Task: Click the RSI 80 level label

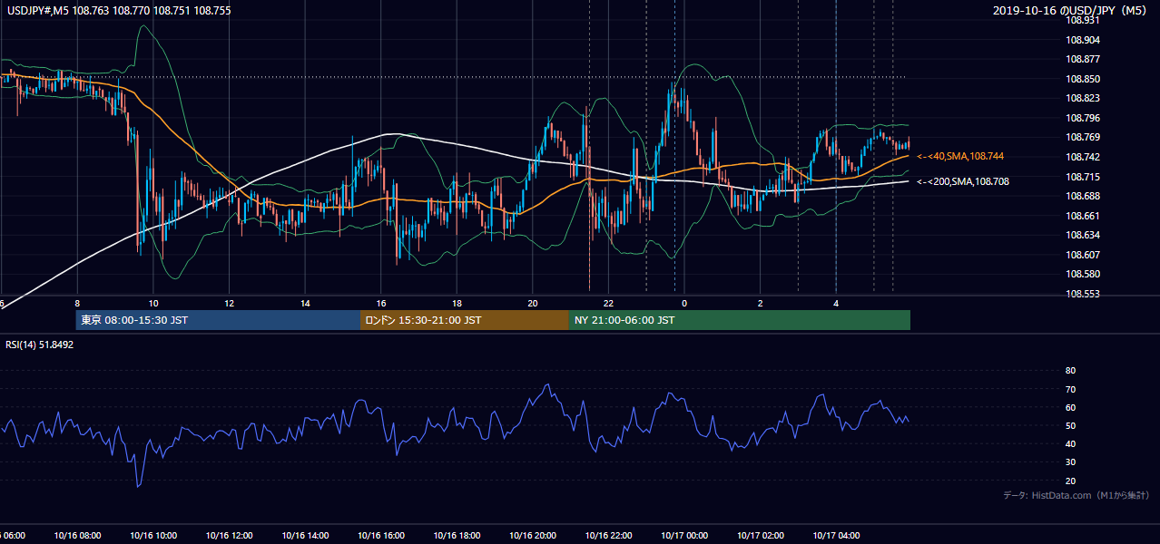Action: [1070, 371]
